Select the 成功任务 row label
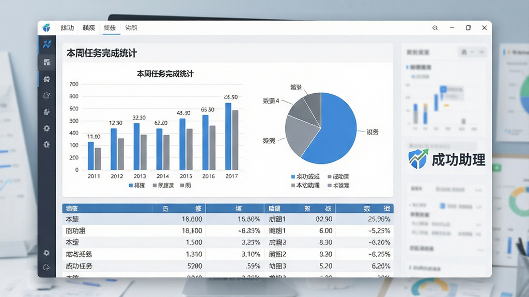The image size is (529, 297). point(79,266)
